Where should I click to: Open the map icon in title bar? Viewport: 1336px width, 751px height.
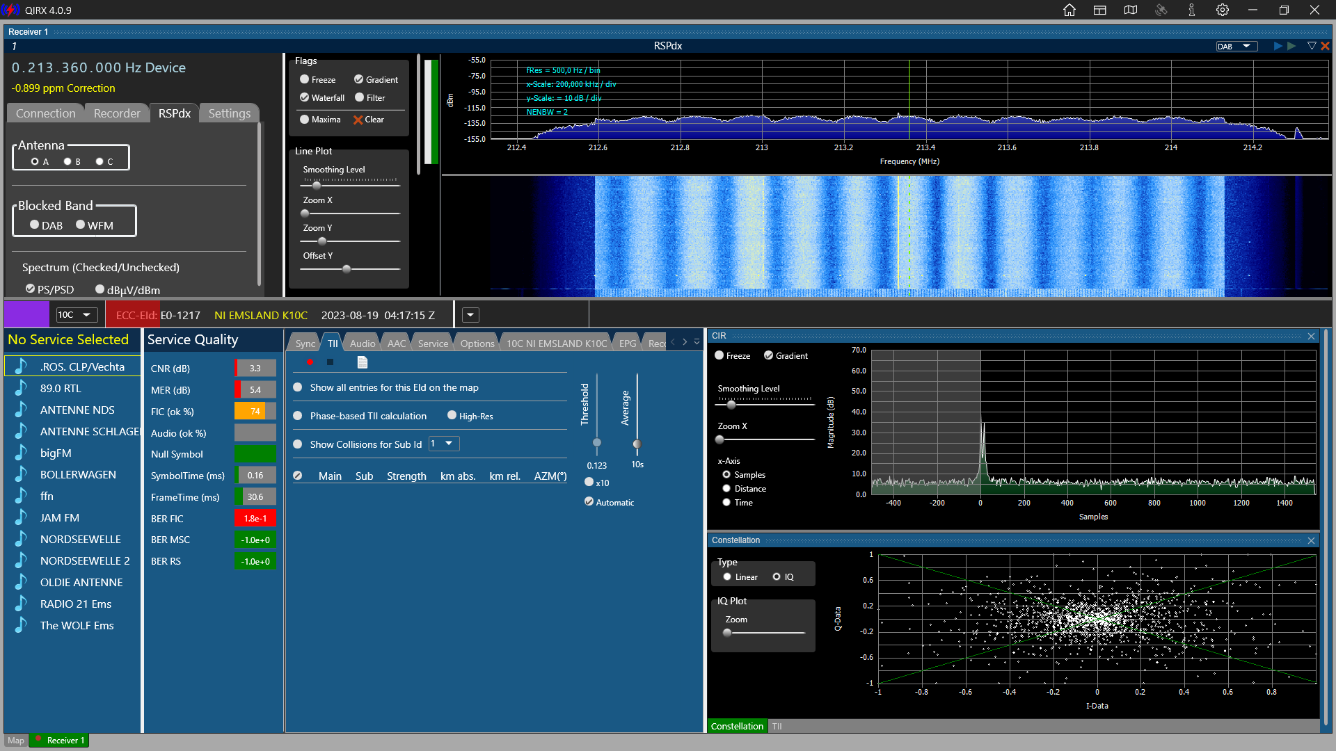pos(1131,10)
